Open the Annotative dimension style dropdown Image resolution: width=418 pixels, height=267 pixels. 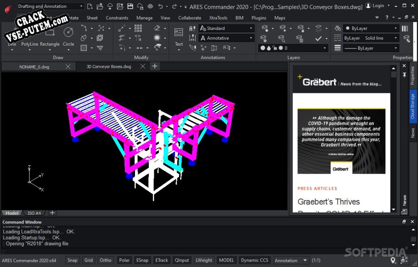226,38
